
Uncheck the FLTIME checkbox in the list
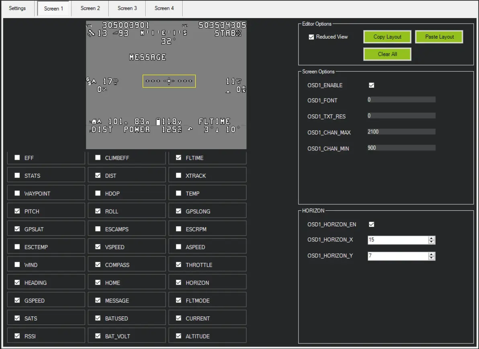click(x=178, y=158)
